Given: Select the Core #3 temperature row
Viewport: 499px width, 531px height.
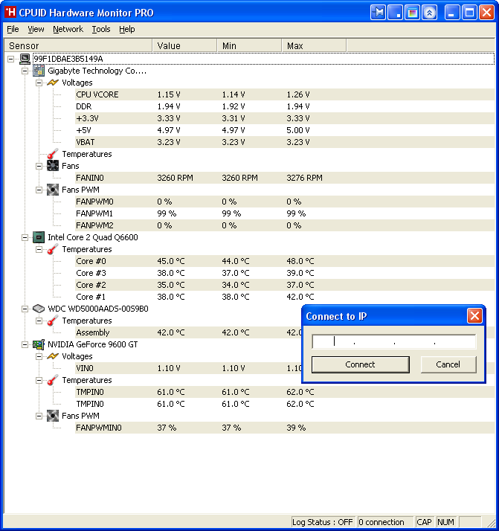Looking at the screenshot, I should 285,273.
